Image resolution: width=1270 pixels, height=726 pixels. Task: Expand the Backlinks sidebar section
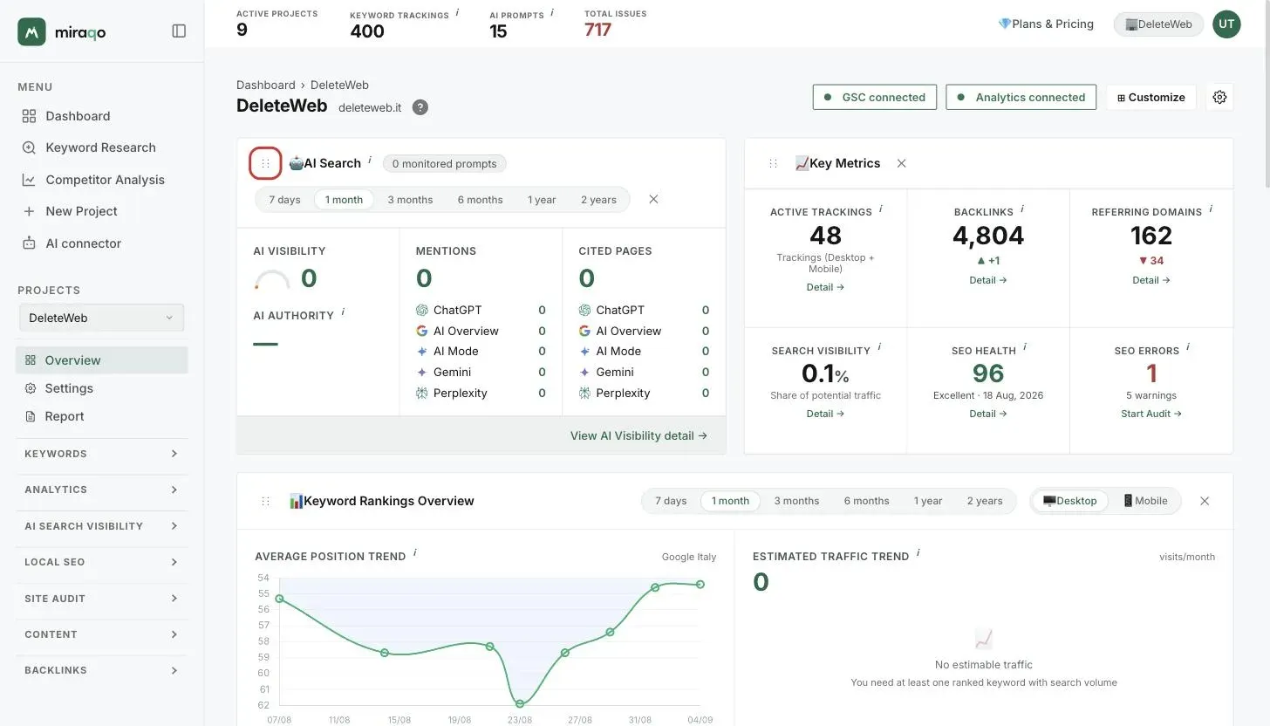(x=102, y=670)
